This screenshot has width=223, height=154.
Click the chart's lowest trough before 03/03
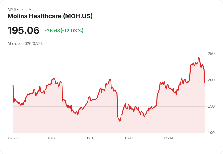120,121
